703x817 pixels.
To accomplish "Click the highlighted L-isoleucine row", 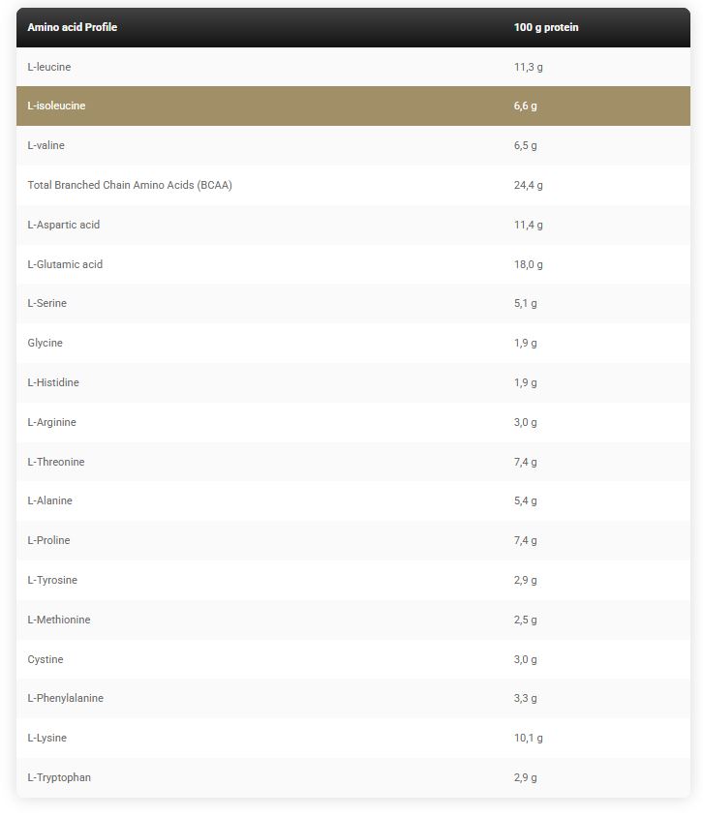I will tap(353, 106).
